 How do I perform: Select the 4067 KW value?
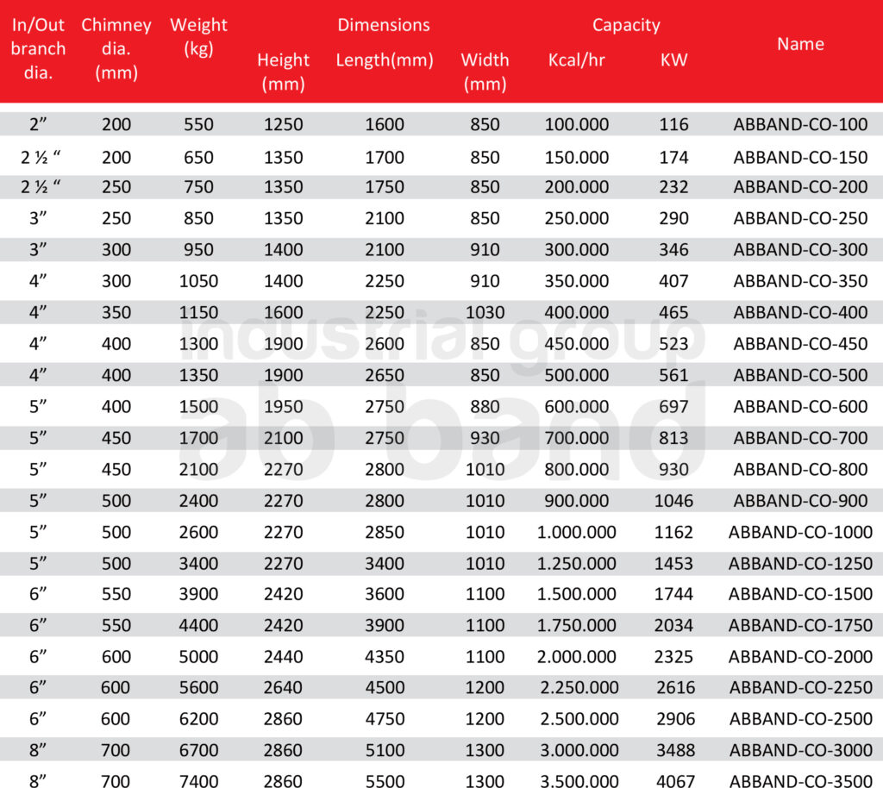pyautogui.click(x=675, y=780)
